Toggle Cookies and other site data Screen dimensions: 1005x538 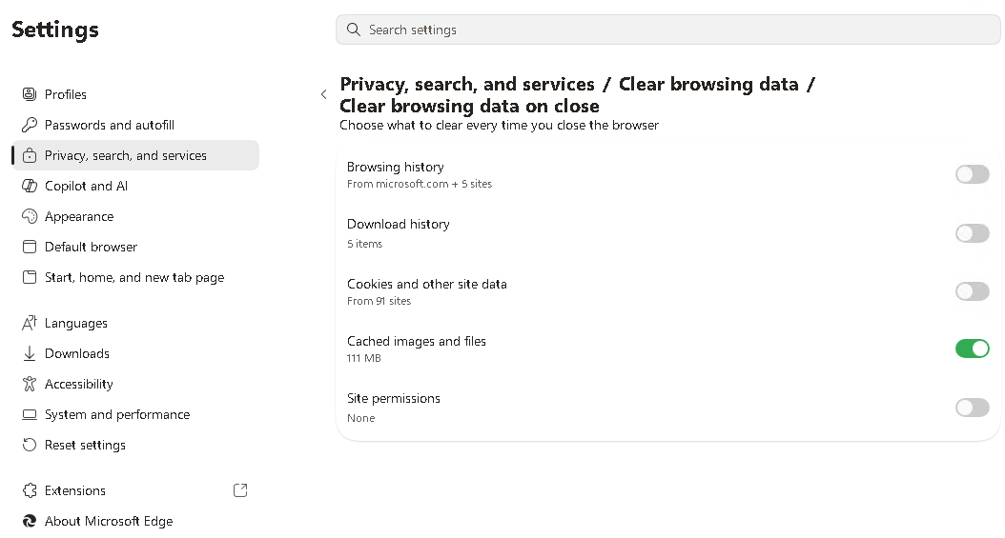tap(973, 291)
